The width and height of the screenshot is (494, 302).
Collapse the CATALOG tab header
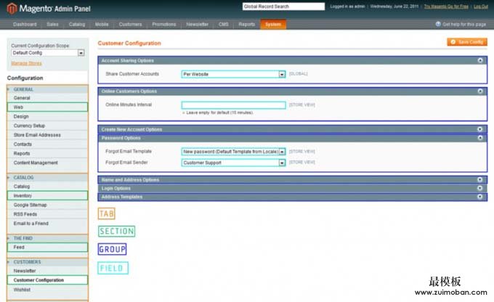click(47, 177)
